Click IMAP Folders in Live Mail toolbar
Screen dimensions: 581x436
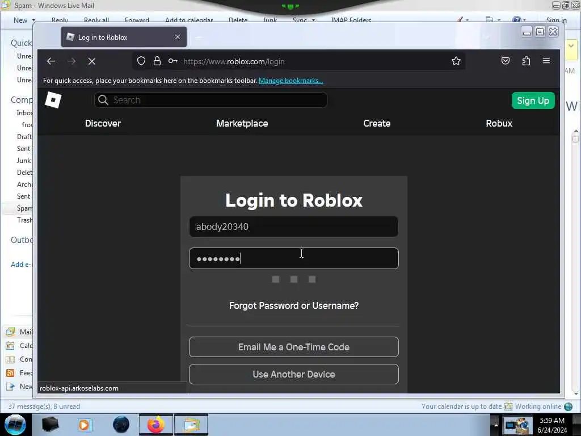[x=351, y=20]
